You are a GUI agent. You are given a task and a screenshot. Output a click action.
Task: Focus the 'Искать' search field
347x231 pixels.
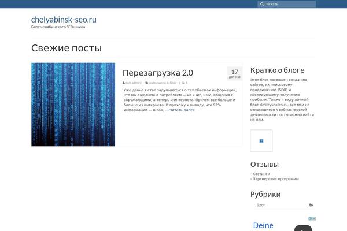pos(287,4)
